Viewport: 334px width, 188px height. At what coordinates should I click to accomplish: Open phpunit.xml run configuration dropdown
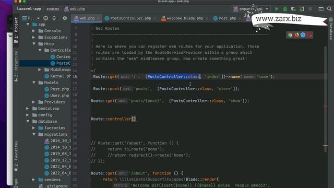coord(250,9)
